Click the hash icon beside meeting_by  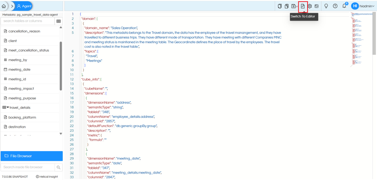pos(5,60)
